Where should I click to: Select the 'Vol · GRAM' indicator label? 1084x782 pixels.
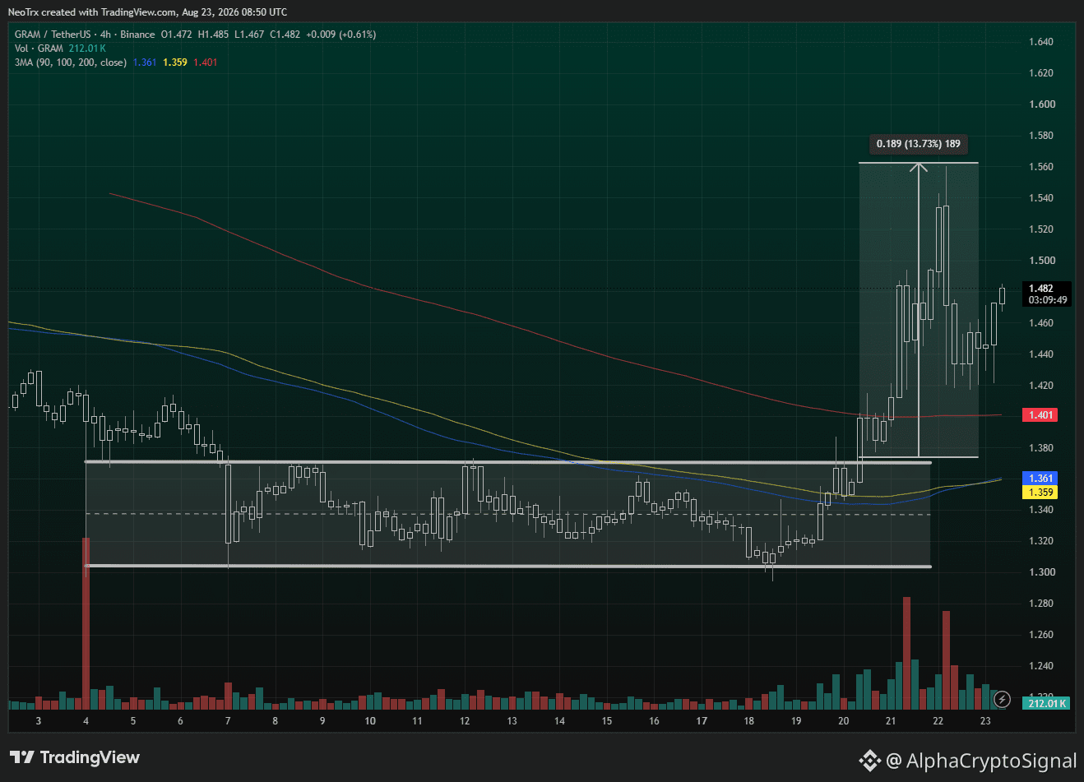point(39,49)
